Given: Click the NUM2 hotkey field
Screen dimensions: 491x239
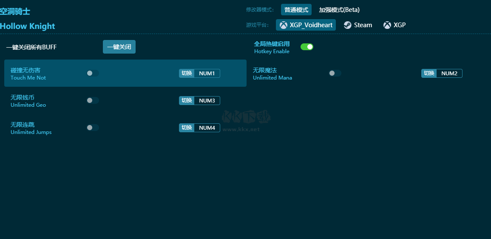Looking at the screenshot, I should [x=449, y=73].
